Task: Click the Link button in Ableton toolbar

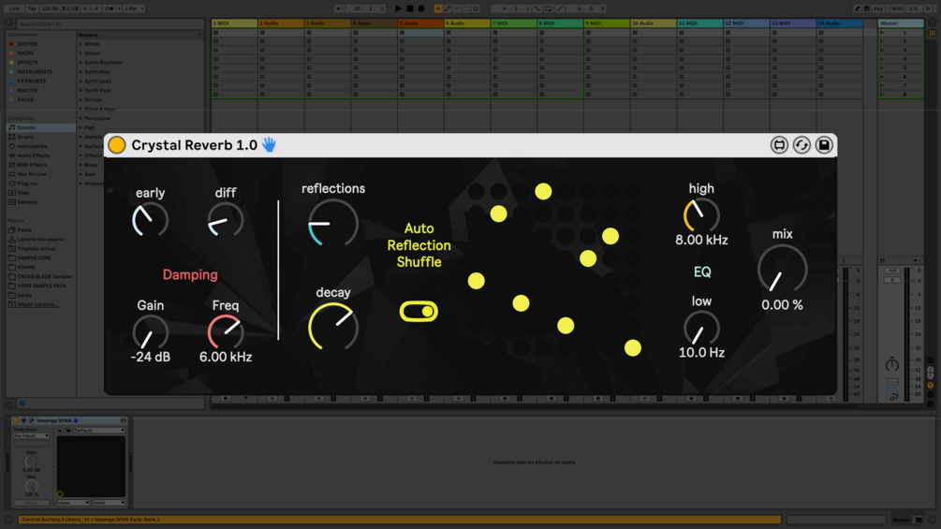Action: (14, 9)
